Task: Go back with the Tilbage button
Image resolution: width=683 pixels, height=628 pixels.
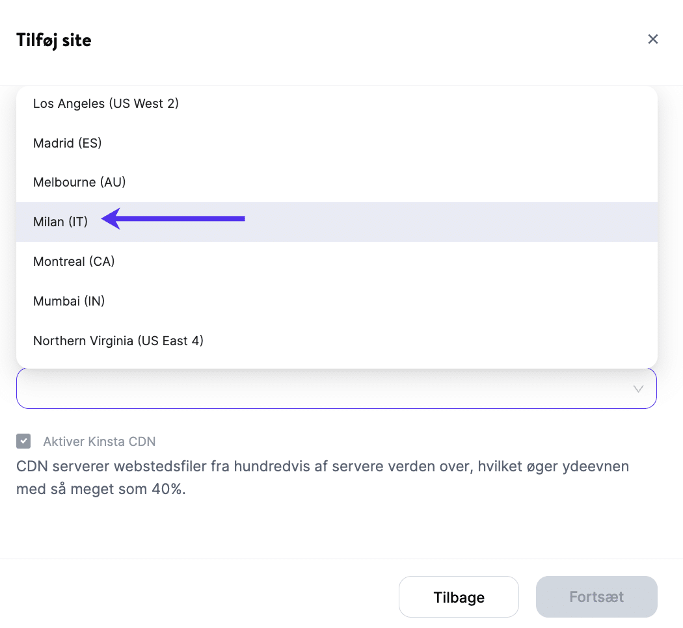Action: 459,597
